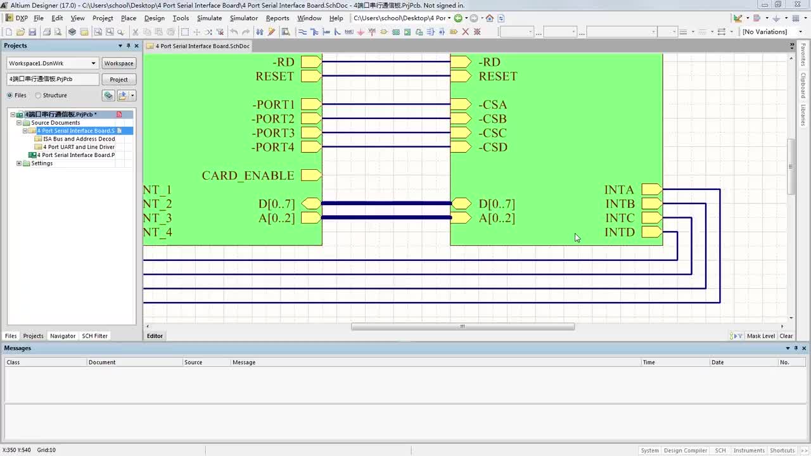Compile project icon in Projects panel
811x456 pixels.
[x=108, y=96]
